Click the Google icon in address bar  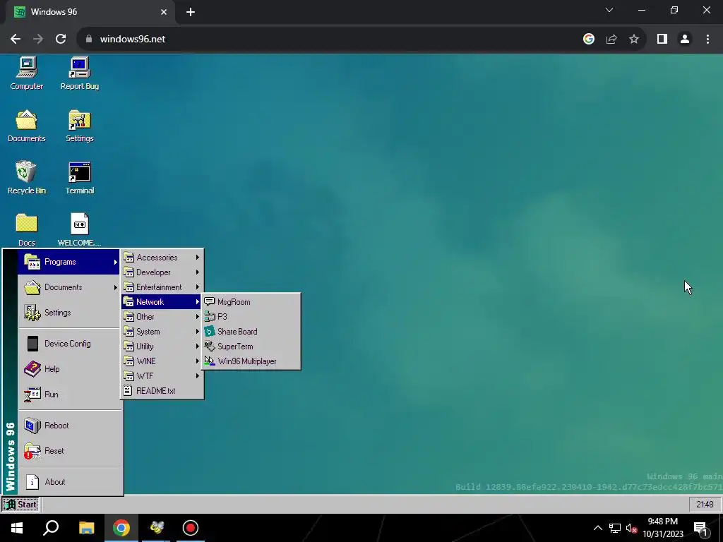click(589, 40)
